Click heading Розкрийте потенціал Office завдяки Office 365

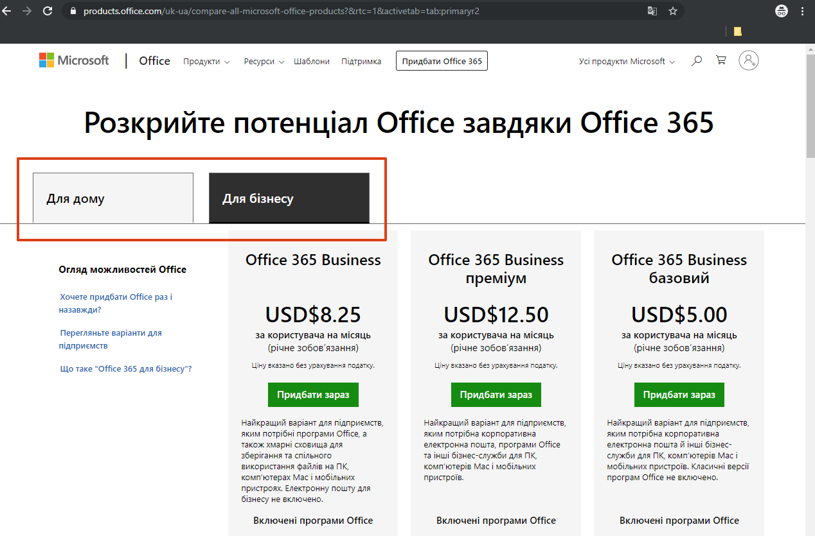click(399, 123)
